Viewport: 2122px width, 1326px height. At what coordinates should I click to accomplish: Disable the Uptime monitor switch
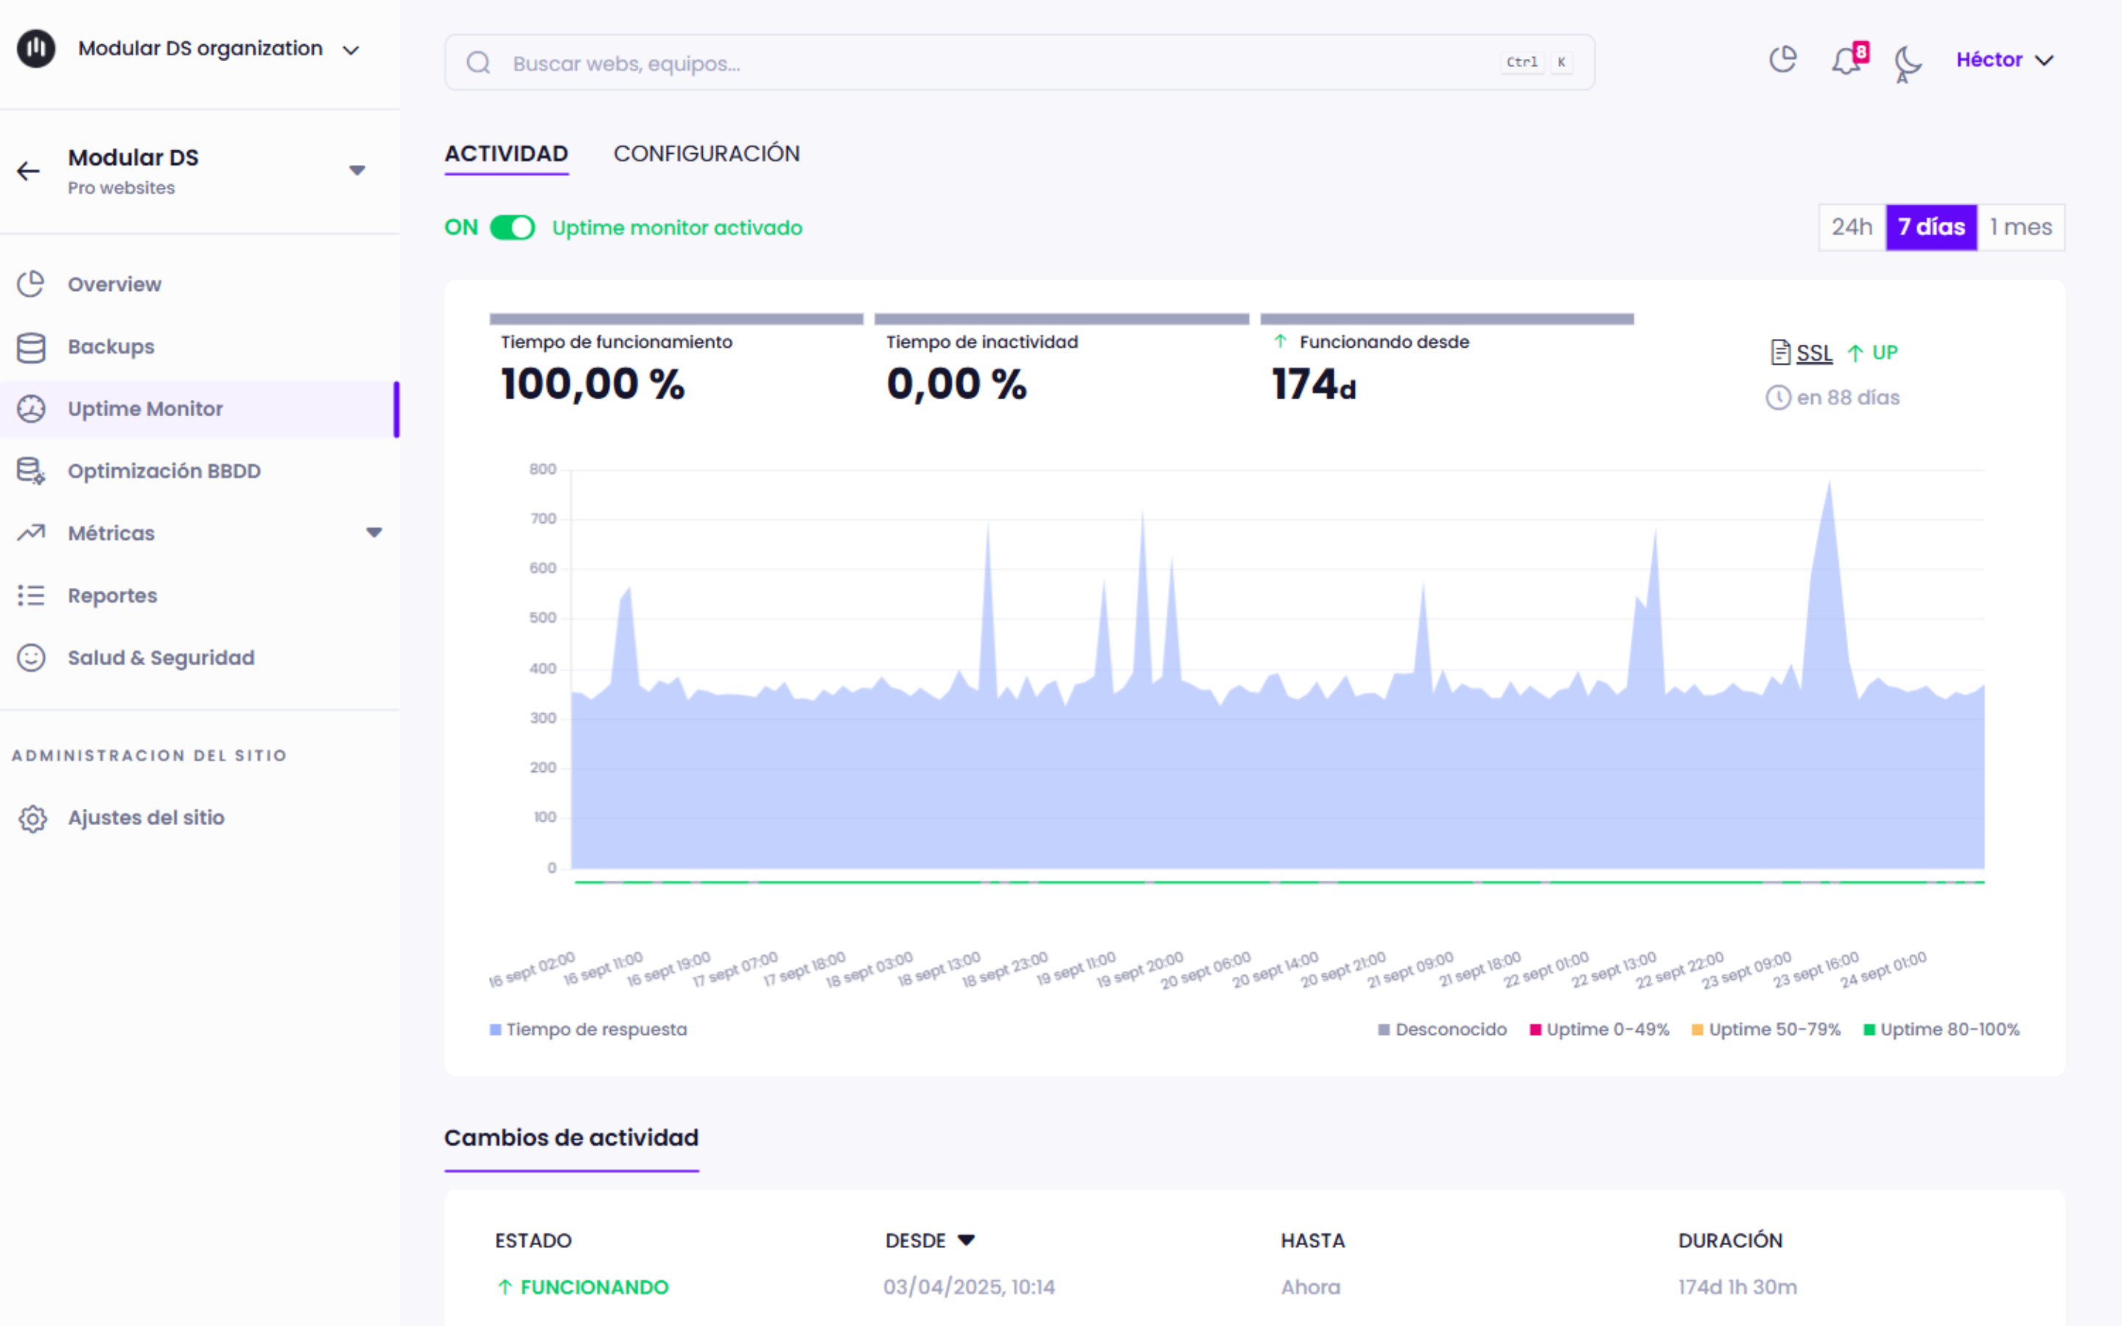pyautogui.click(x=512, y=228)
